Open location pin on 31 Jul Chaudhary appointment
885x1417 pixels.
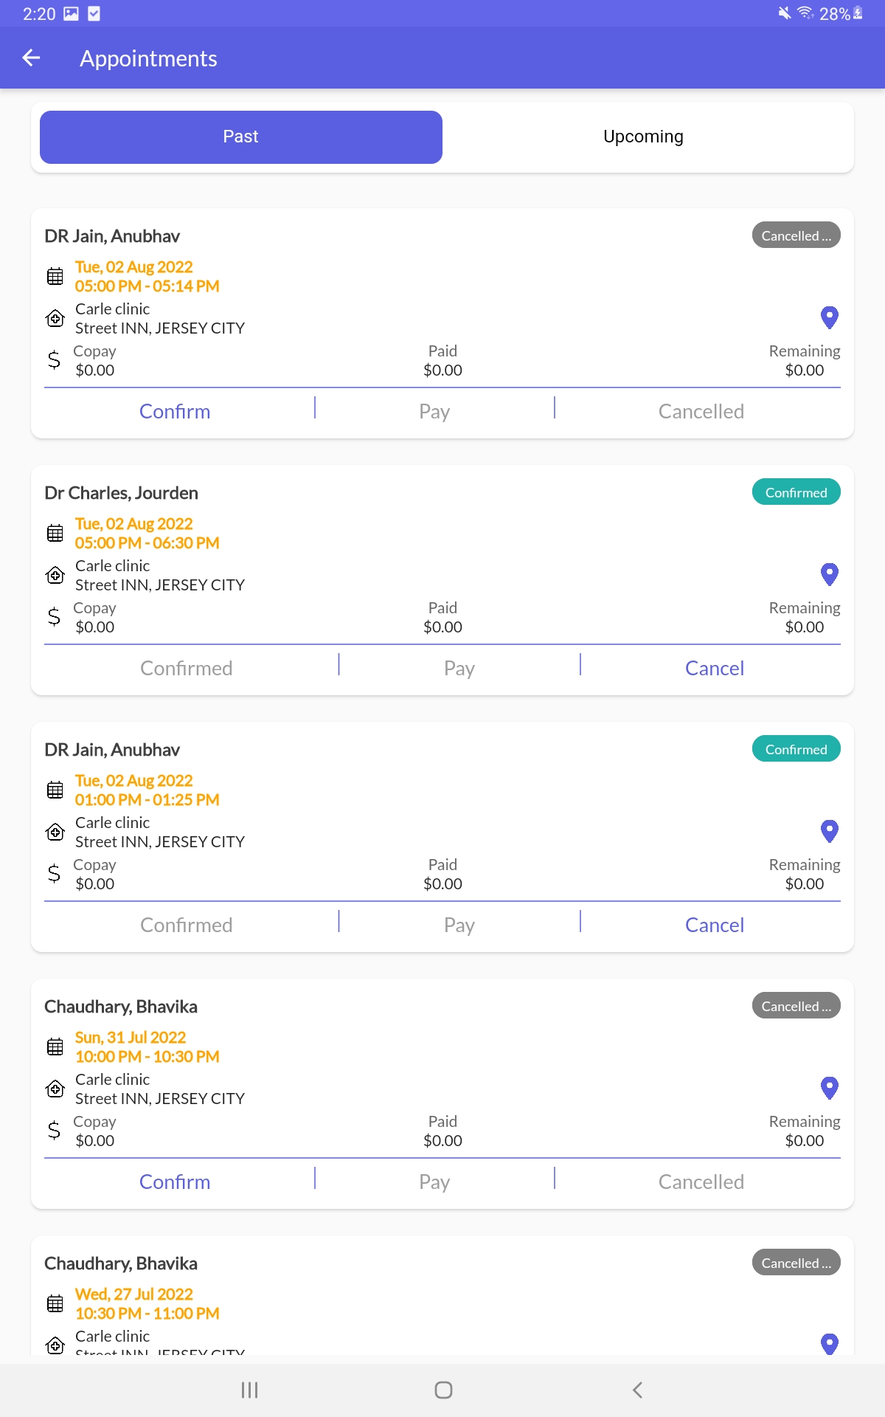click(x=830, y=1088)
